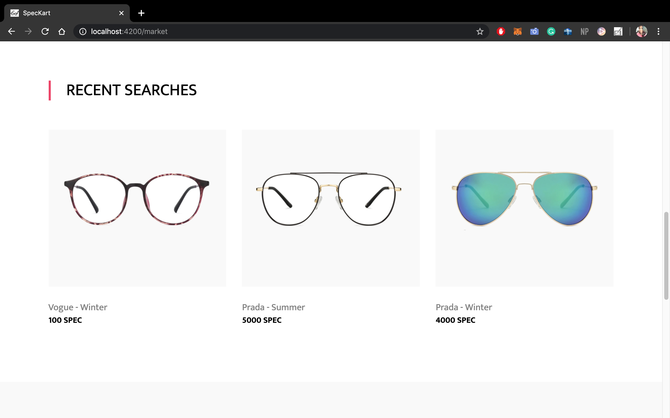View site information for localhost
Image resolution: width=670 pixels, height=418 pixels.
point(83,31)
